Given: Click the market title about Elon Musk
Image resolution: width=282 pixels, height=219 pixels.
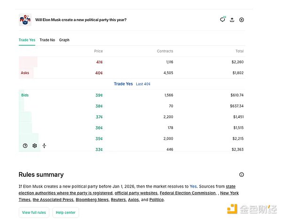Looking at the screenshot, I should tap(81, 20).
